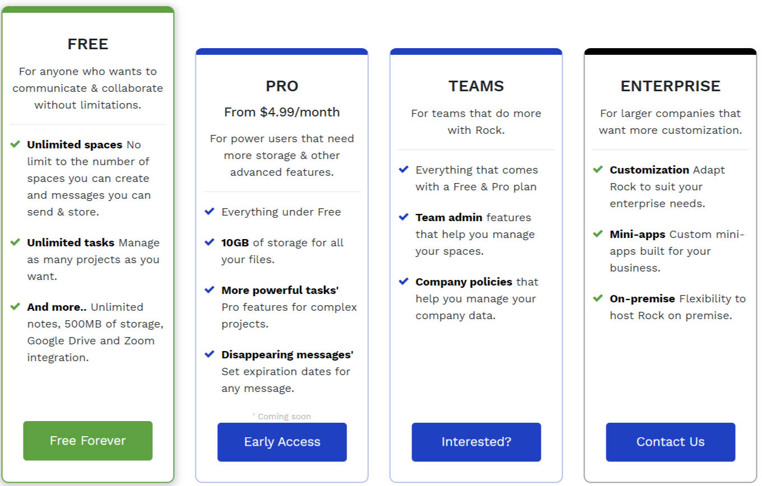Image resolution: width=762 pixels, height=486 pixels.
Task: Click the checkmark beside More powerful tasks
Action: (x=210, y=290)
